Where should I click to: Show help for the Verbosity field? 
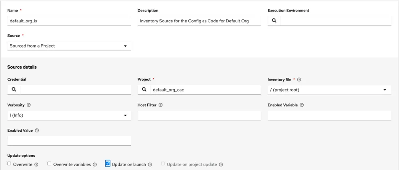pos(29,105)
